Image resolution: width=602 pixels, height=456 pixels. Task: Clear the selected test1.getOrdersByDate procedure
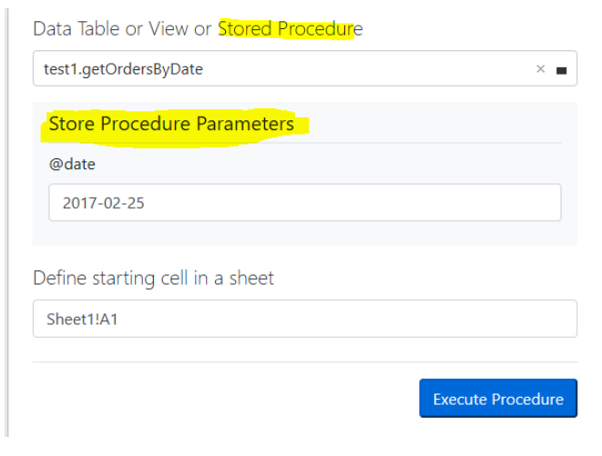pos(540,68)
